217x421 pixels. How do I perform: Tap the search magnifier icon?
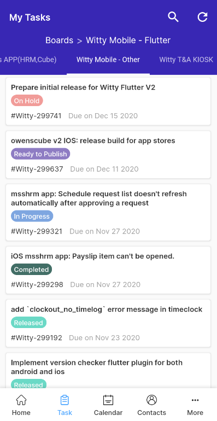coord(173,17)
